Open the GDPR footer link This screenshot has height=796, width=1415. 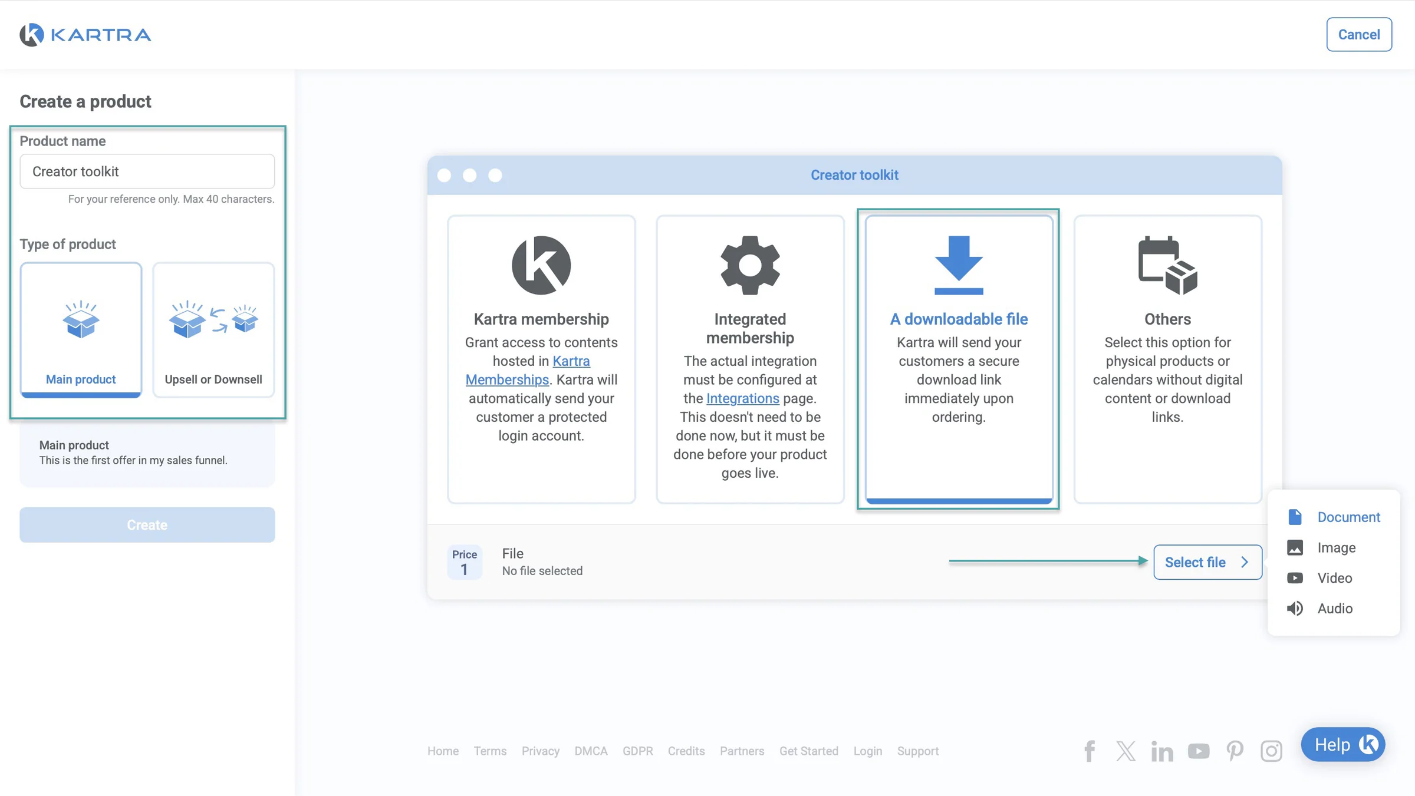click(x=637, y=751)
